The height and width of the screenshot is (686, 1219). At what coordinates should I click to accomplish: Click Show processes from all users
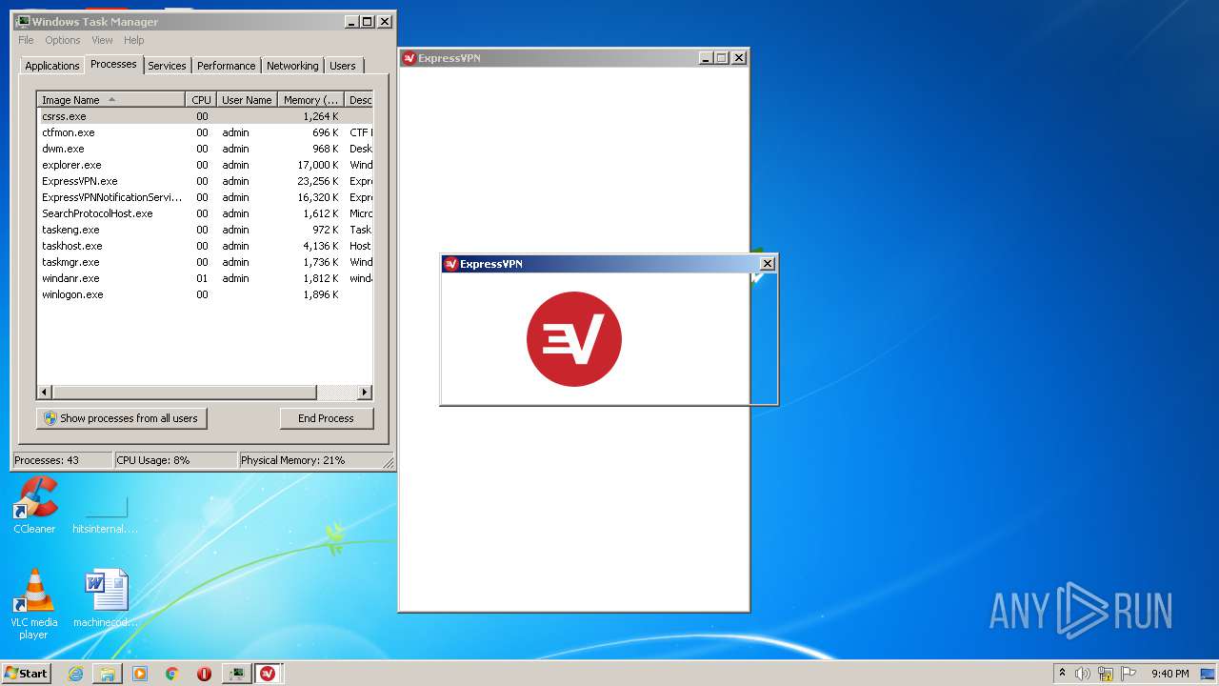122,418
